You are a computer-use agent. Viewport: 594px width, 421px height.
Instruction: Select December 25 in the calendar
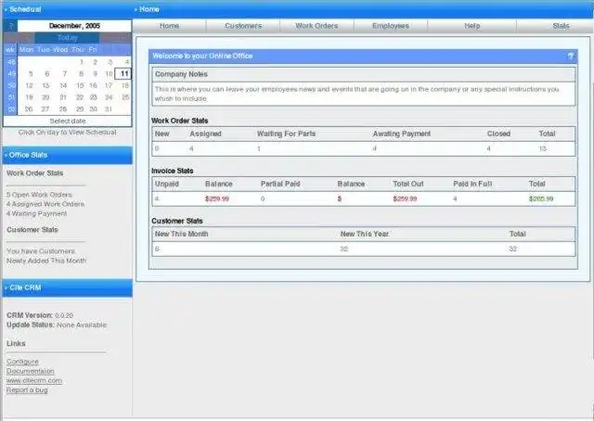(x=125, y=97)
